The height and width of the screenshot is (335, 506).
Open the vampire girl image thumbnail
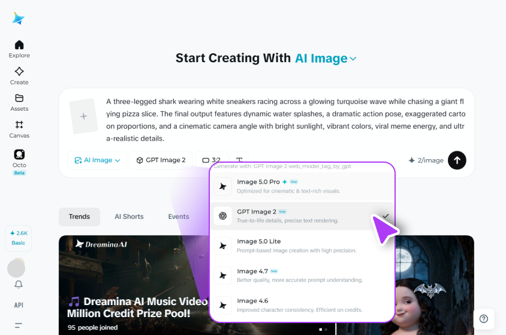(435, 285)
